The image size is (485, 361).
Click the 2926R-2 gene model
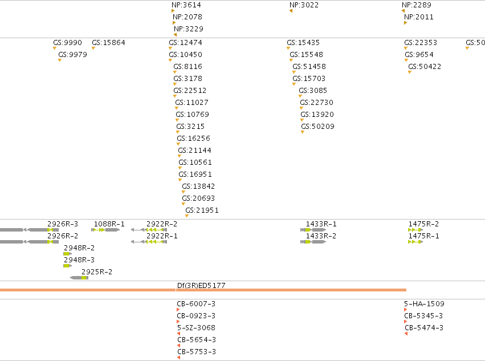click(x=29, y=242)
